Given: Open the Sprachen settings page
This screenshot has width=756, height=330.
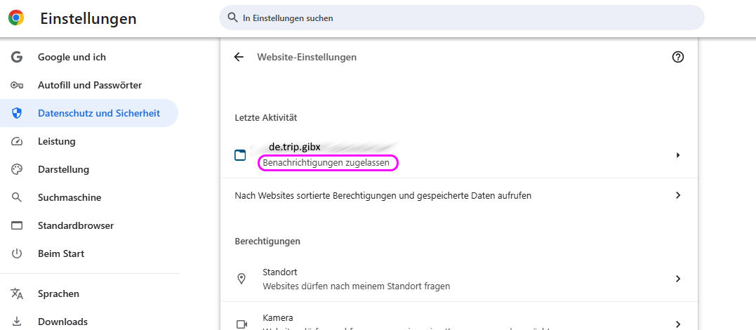Looking at the screenshot, I should pos(58,293).
